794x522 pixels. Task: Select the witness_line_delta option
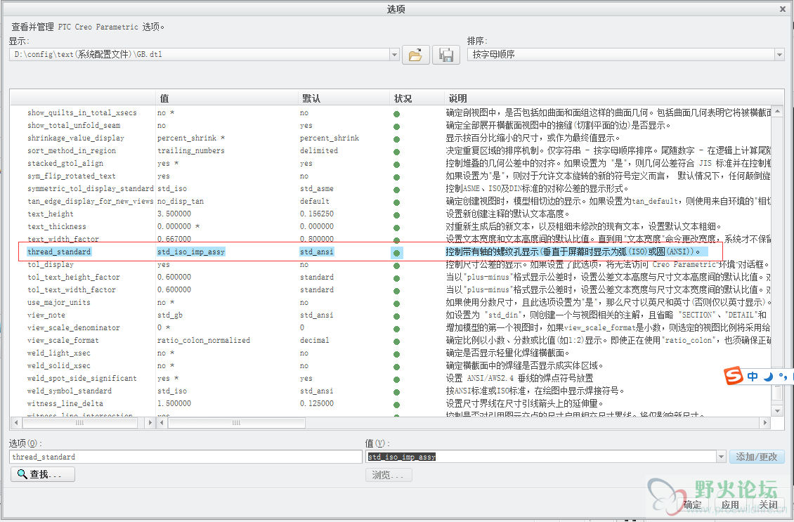65,403
